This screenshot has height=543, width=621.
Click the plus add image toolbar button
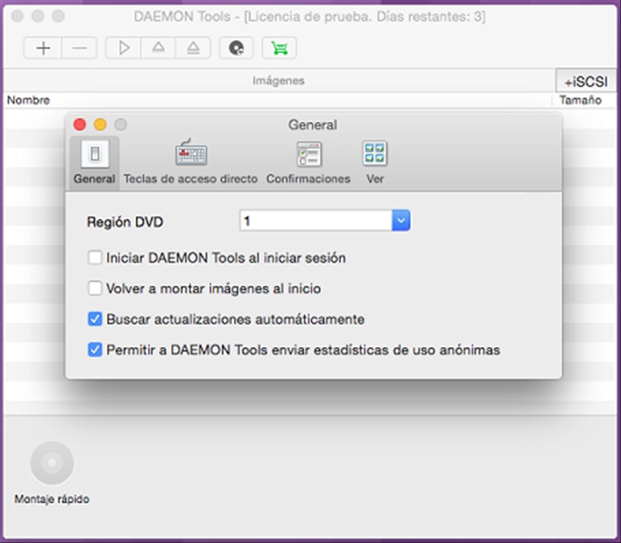43,48
